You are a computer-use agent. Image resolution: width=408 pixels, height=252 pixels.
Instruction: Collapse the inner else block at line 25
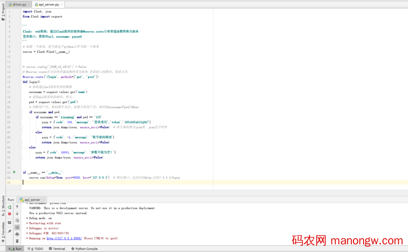[21, 132]
